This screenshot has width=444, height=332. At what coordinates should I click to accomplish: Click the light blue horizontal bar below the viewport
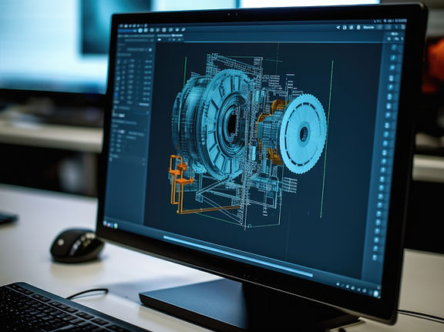pos(238,257)
